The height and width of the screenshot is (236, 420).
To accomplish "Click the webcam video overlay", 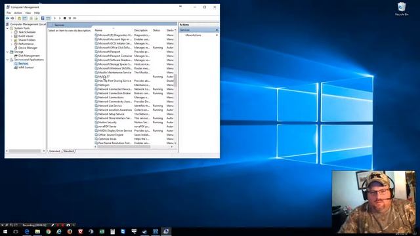I will coord(373,203).
